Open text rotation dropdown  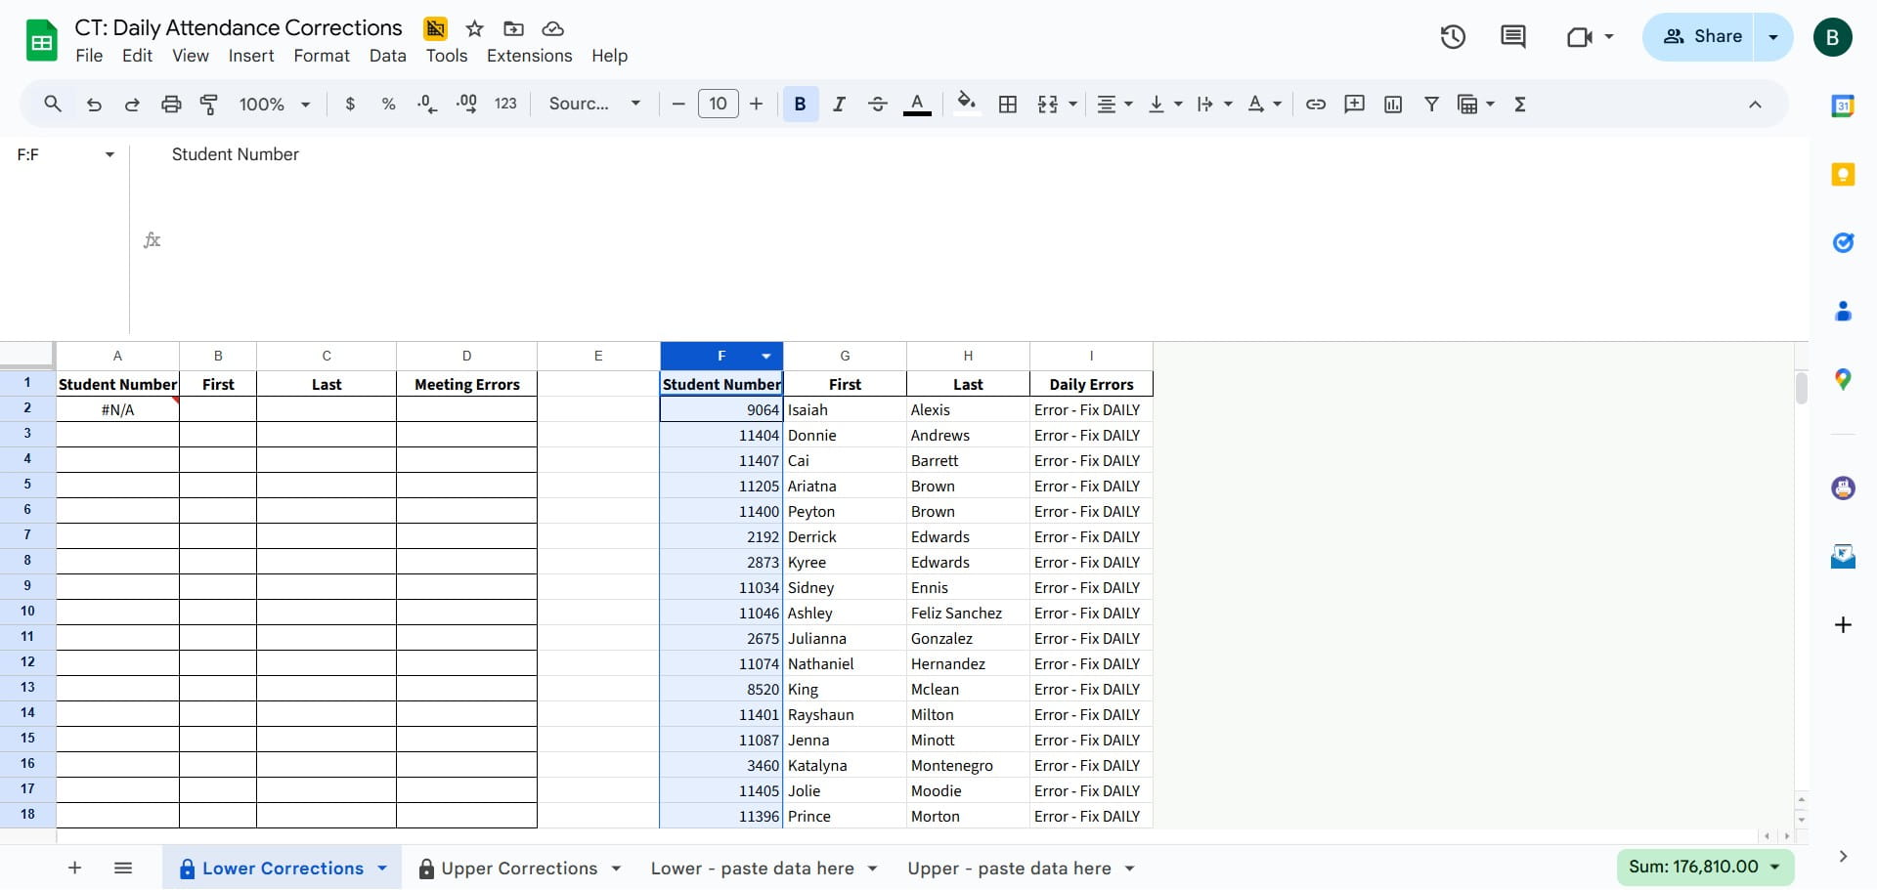click(1264, 104)
